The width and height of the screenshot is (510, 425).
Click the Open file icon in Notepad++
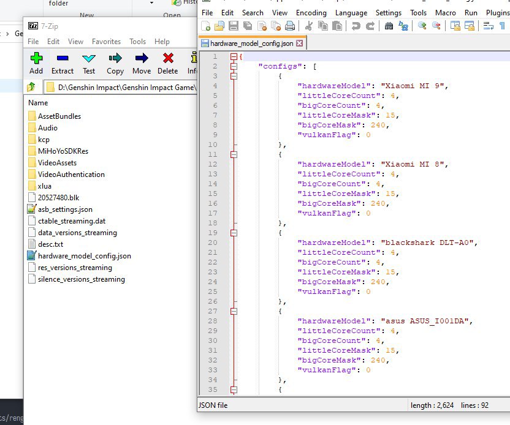coord(219,26)
